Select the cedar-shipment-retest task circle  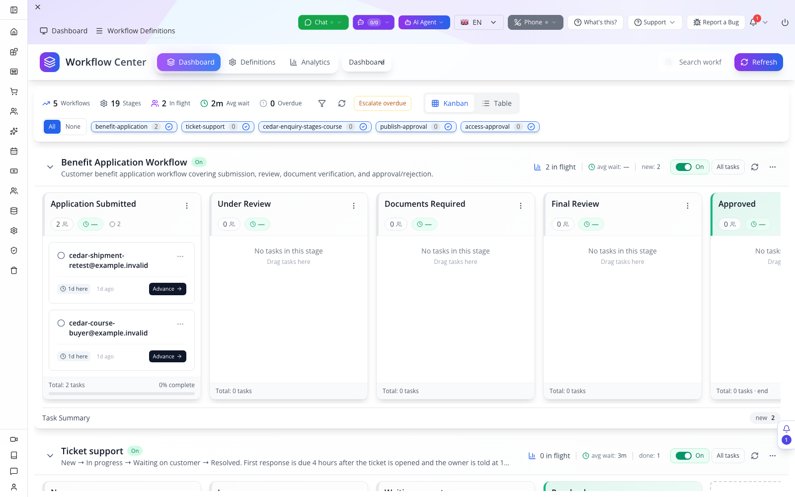61,255
